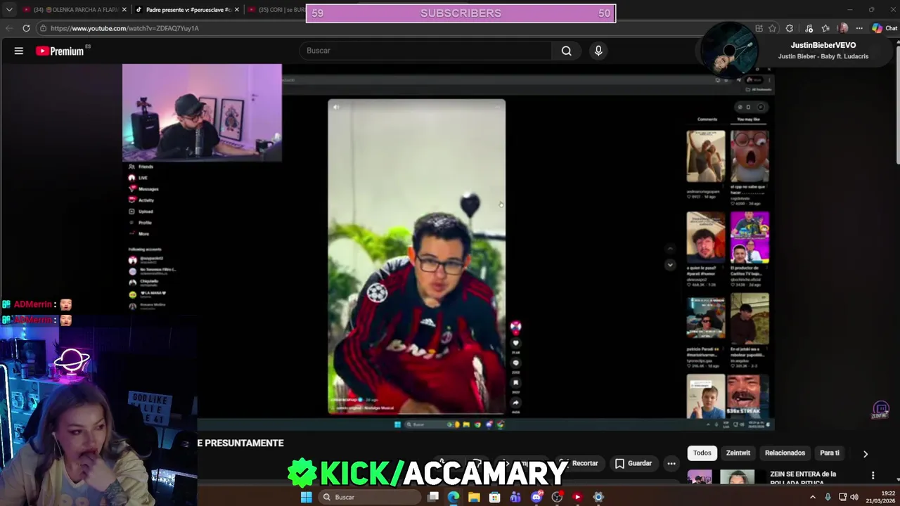Open ZEIN SE ENTERA de la recommended video
900x506 pixels.
point(803,477)
